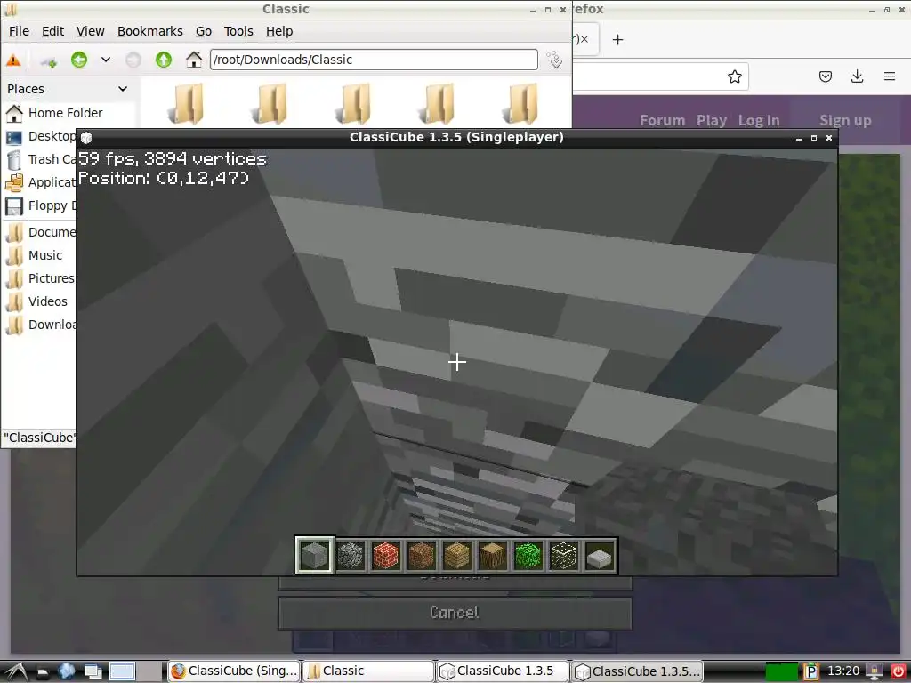The height and width of the screenshot is (683, 911).
Task: Select the red brick block in hotbar
Action: 386,555
